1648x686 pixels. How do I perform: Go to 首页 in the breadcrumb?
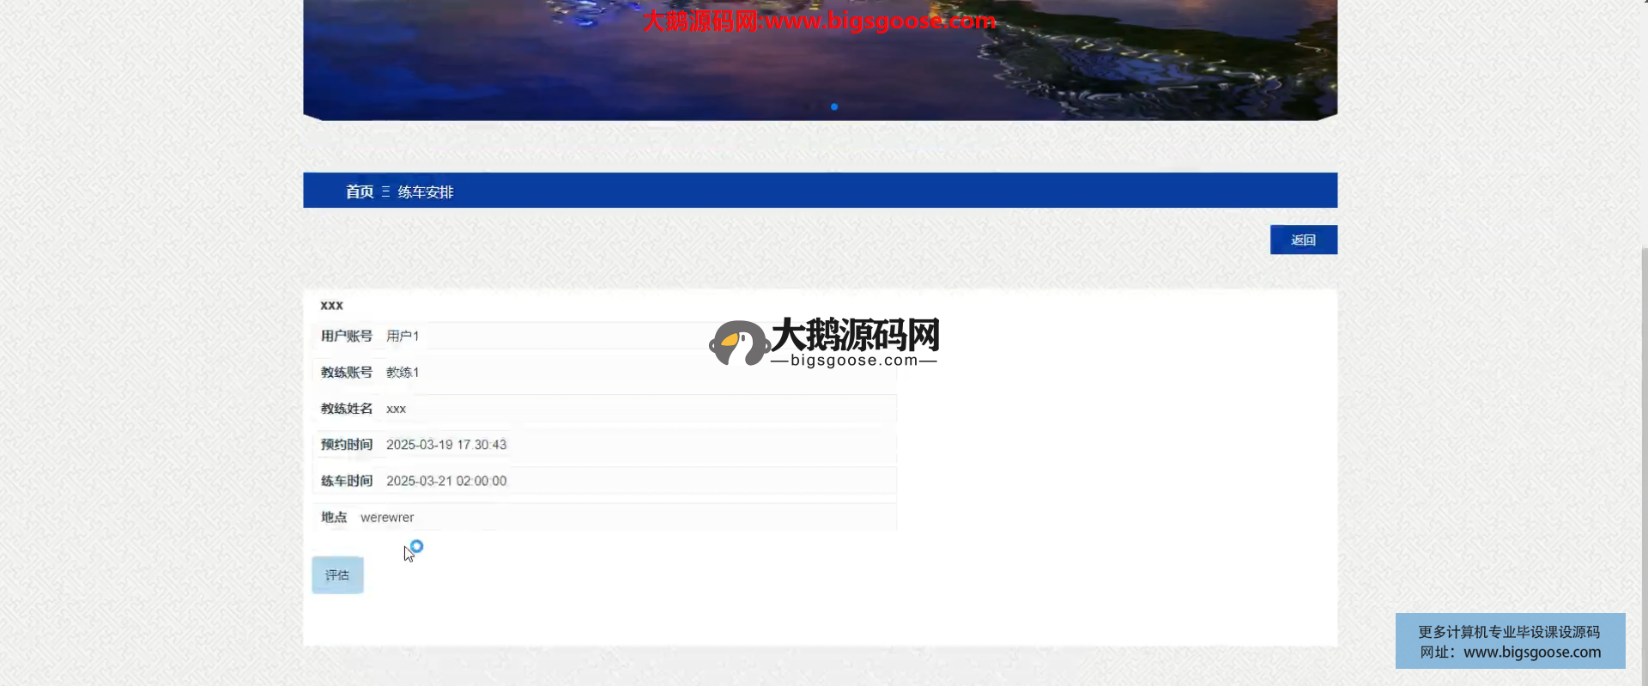pos(359,191)
